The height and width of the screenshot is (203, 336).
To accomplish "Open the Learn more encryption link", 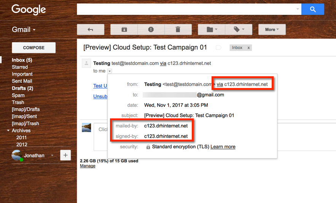I will [x=223, y=147].
